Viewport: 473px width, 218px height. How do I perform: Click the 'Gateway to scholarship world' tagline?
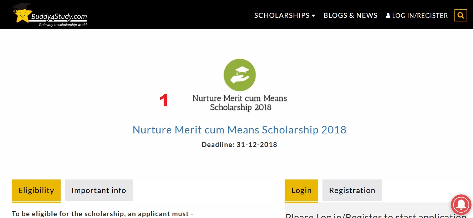click(x=60, y=25)
